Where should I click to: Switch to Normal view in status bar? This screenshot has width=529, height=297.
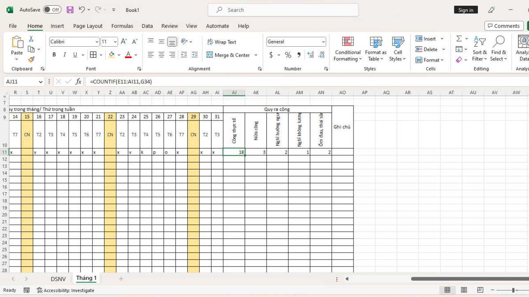tap(447, 290)
